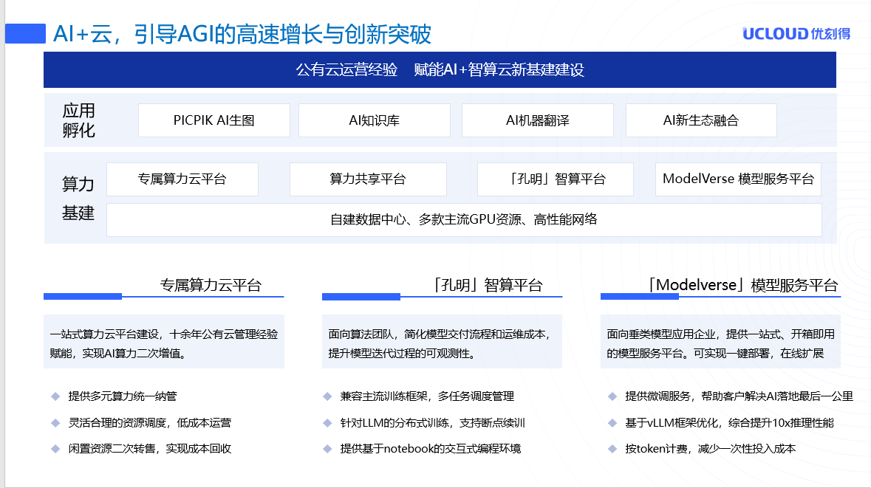Click the 'AI知识库' box
The image size is (871, 488).
coord(375,120)
